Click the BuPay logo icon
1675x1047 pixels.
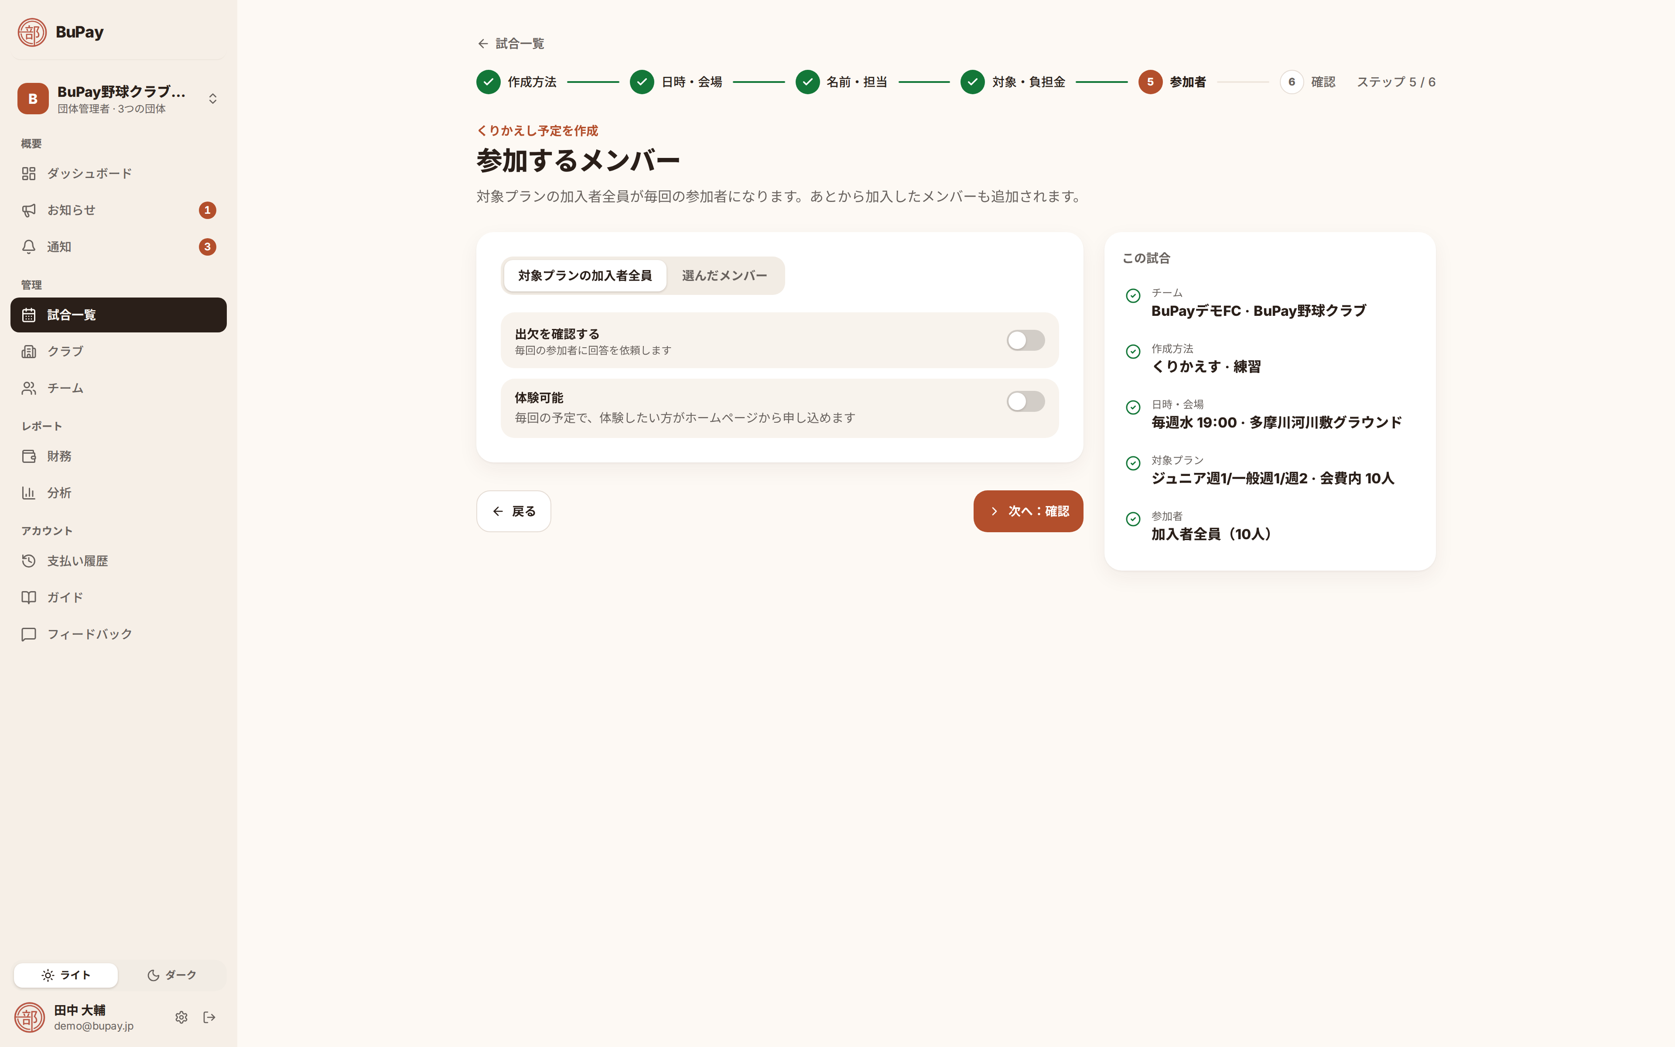(32, 32)
